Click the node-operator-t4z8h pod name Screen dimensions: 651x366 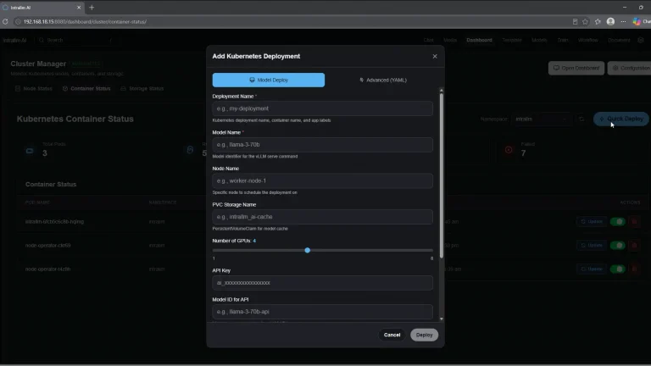coord(47,269)
